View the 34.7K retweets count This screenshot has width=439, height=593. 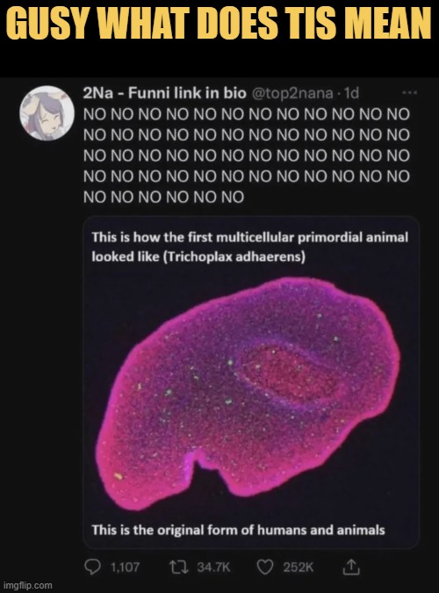(213, 568)
